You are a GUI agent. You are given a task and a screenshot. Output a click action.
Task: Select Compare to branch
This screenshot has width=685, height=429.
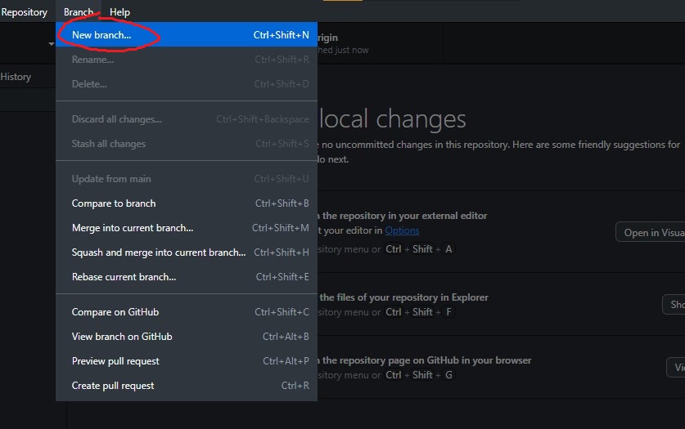click(187, 203)
